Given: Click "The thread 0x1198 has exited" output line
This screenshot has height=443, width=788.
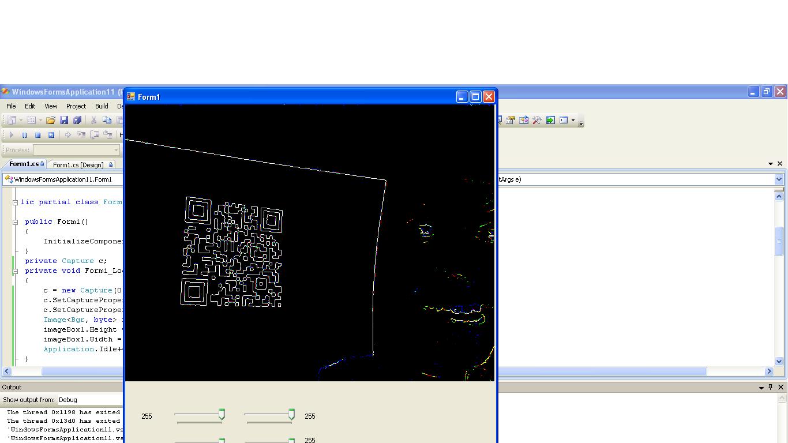Looking at the screenshot, I should [63, 412].
